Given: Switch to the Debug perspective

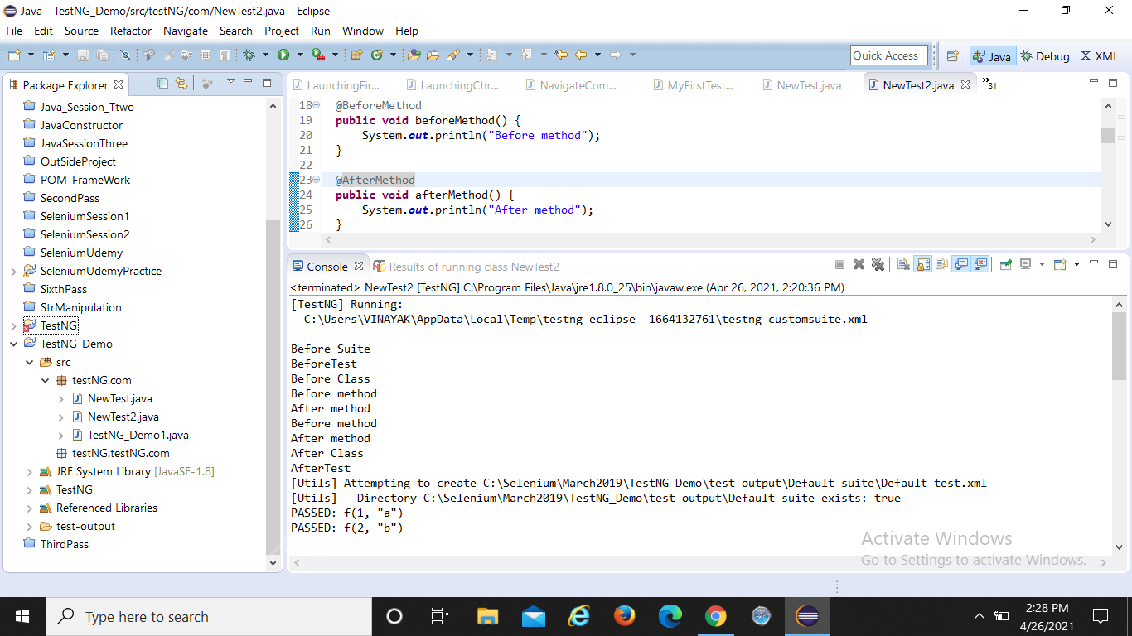Looking at the screenshot, I should [1045, 56].
